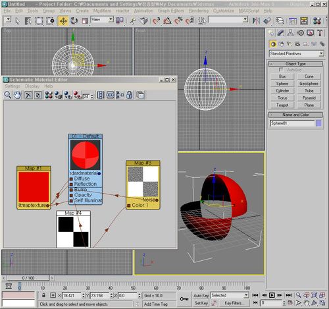Toggle Percent Snap
The height and width of the screenshot is (309, 329).
point(178,21)
